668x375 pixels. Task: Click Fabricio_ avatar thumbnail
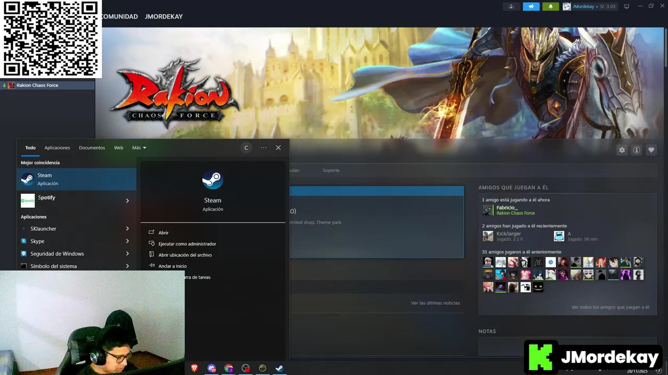487,210
